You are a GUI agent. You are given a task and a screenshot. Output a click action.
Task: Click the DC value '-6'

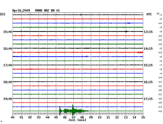[x=160, y=57]
